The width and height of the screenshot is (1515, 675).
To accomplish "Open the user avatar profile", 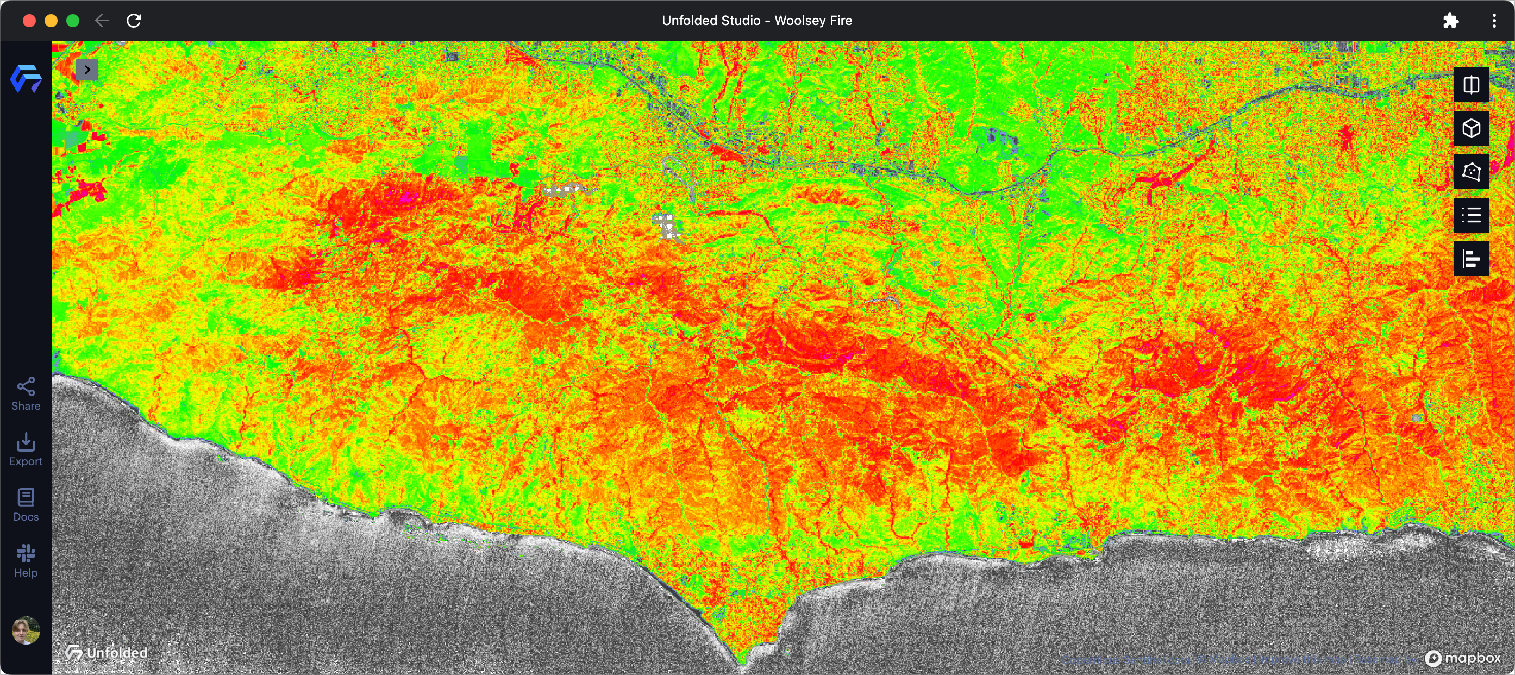I will (26, 630).
